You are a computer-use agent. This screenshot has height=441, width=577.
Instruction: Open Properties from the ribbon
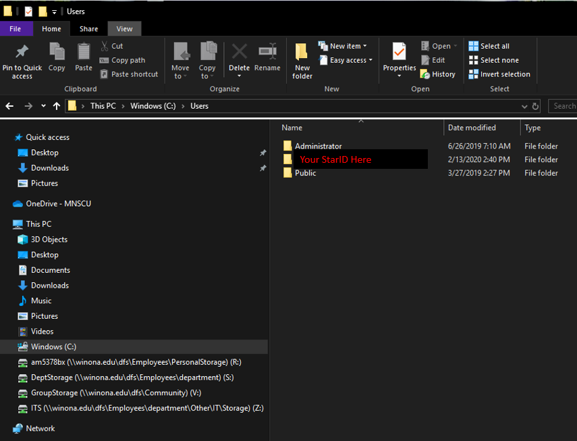pos(400,52)
